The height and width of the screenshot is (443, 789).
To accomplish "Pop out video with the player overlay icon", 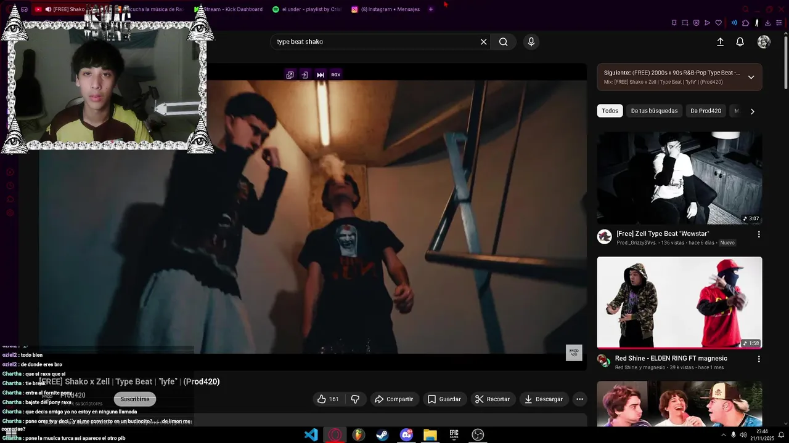I will click(290, 75).
